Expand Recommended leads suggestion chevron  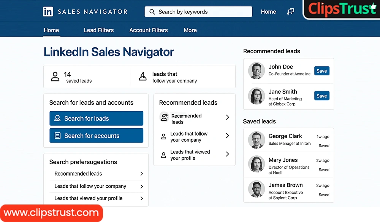(142, 174)
